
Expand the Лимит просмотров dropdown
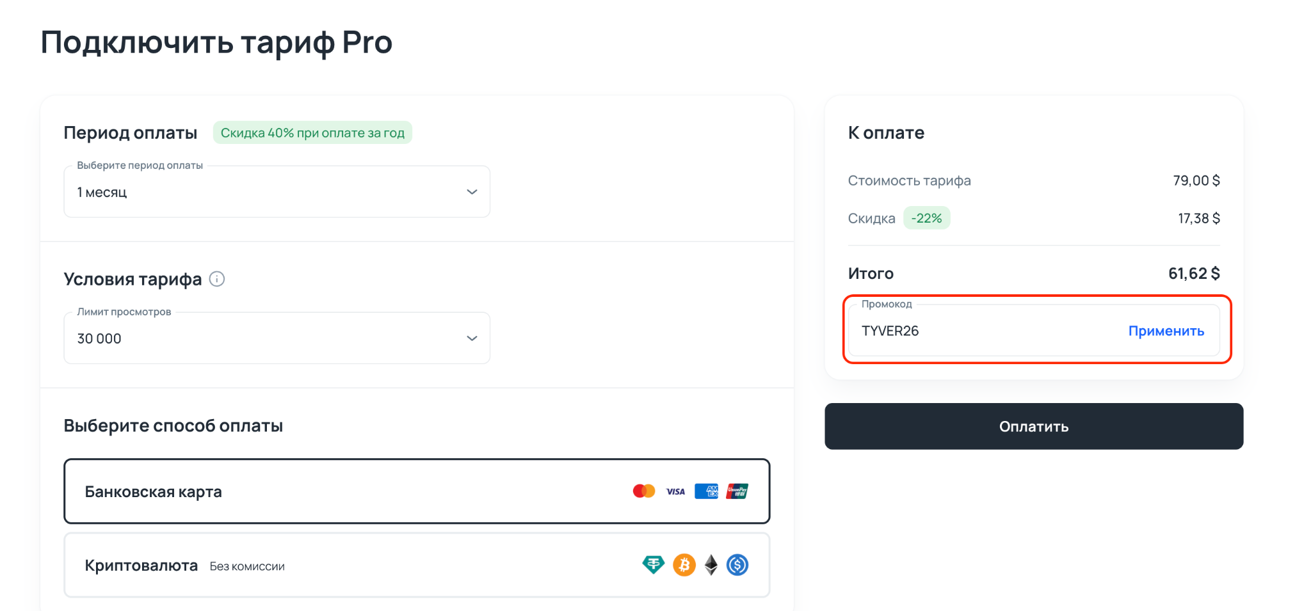277,338
